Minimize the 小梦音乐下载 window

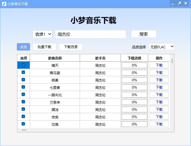(x=173, y=4)
